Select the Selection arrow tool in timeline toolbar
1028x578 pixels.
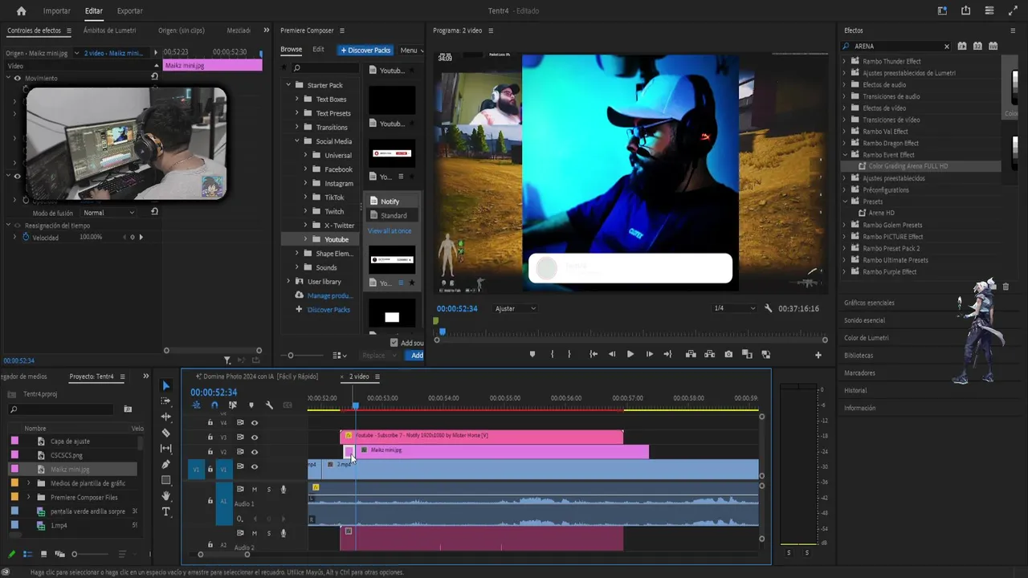(x=166, y=385)
